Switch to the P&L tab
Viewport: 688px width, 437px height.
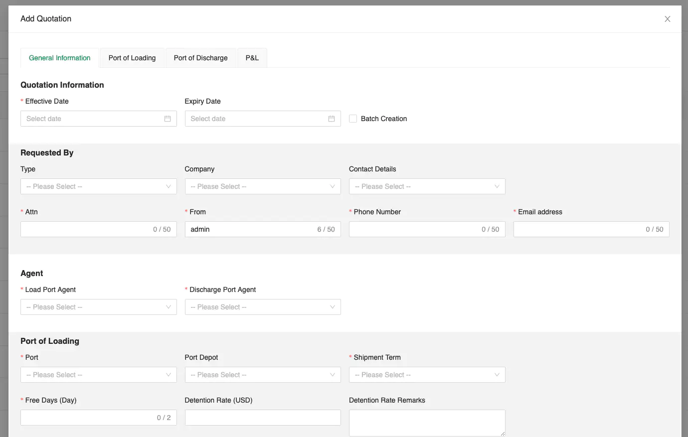(x=252, y=58)
